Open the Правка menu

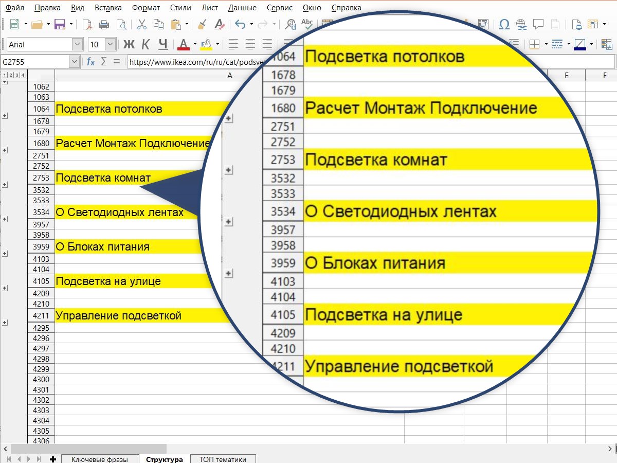tap(48, 8)
